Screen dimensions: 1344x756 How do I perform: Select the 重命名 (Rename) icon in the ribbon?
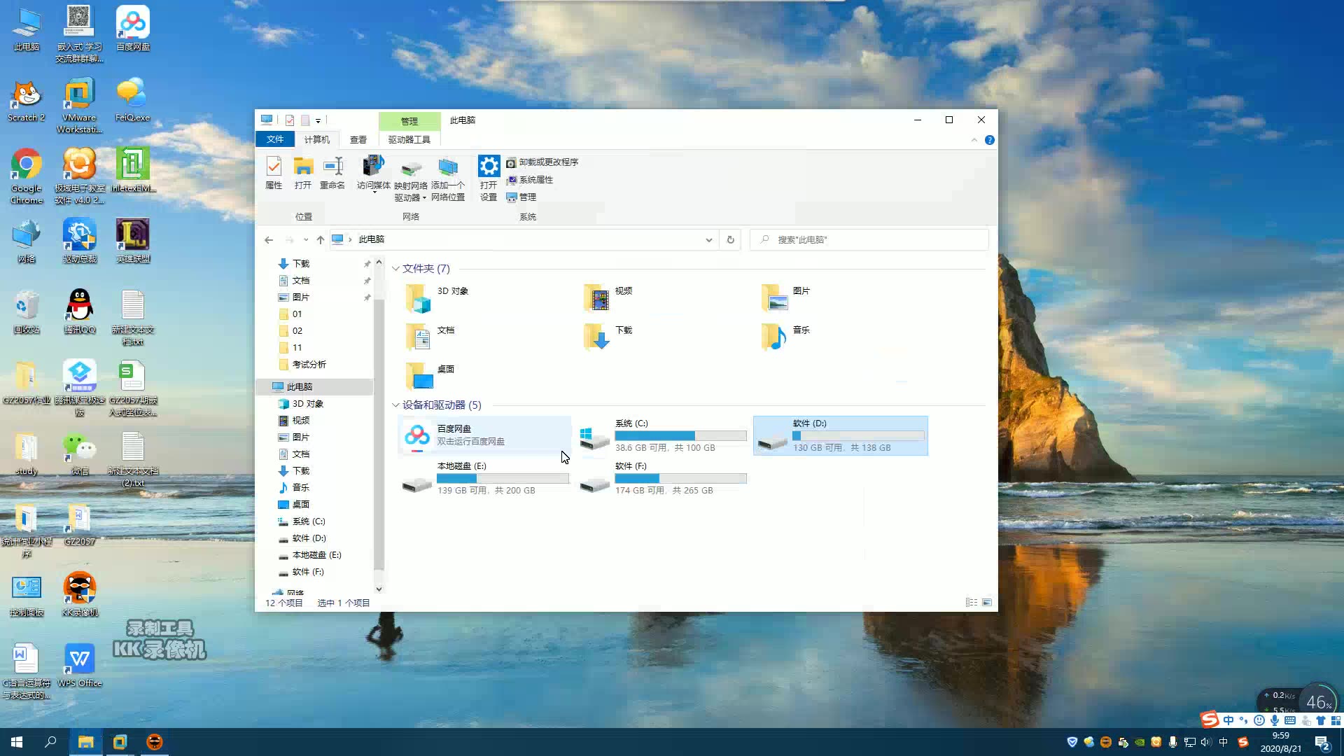coord(332,174)
